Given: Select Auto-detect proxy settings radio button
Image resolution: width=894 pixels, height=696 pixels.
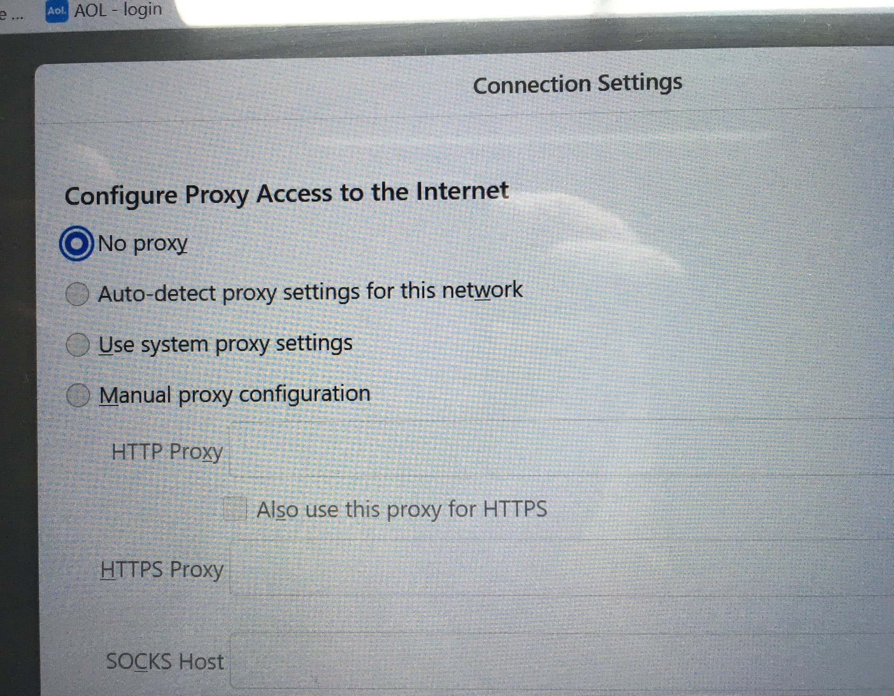Looking at the screenshot, I should pos(77,294).
